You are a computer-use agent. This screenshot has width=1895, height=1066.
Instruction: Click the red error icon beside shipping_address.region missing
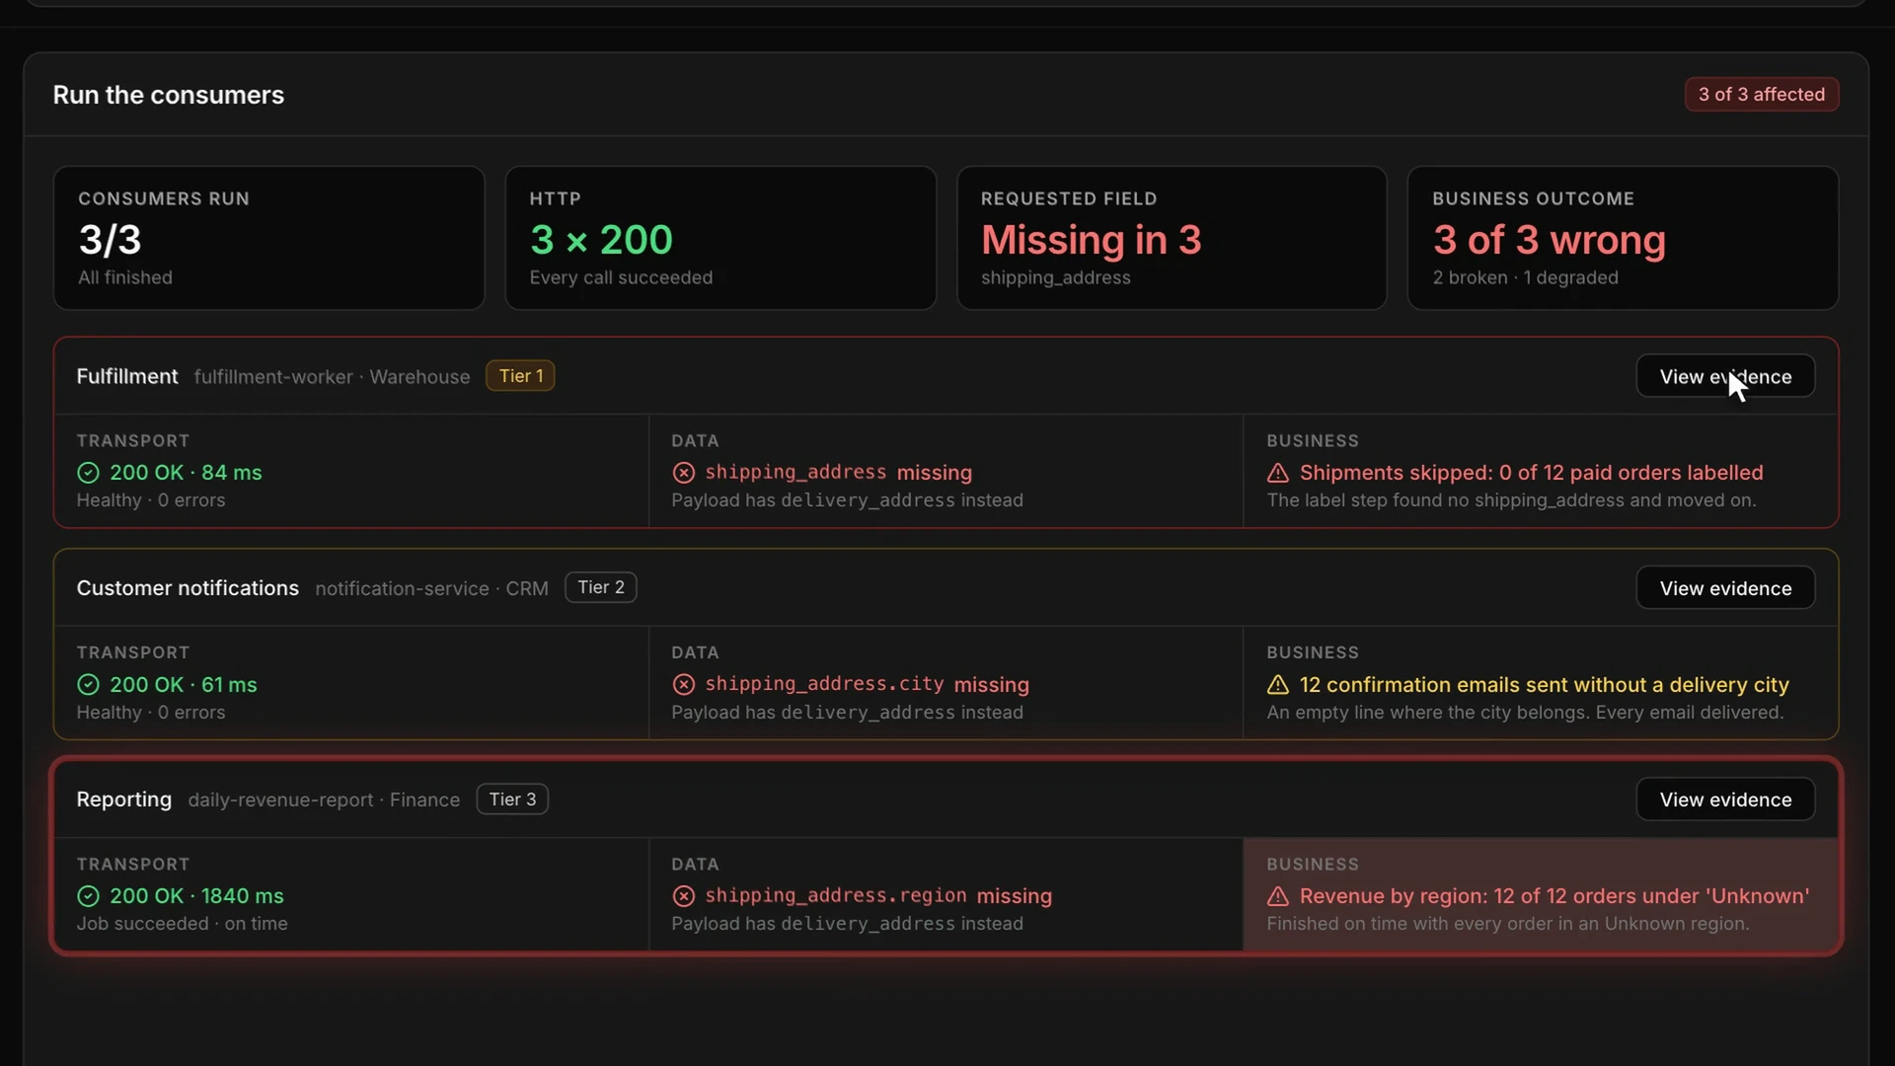[683, 896]
